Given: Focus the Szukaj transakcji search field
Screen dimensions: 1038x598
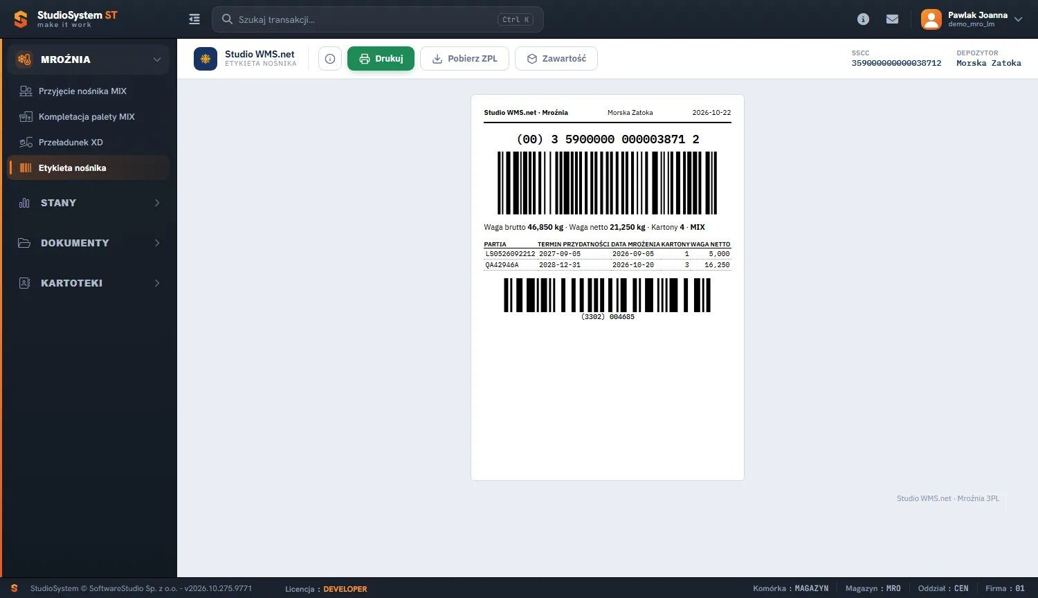Looking at the screenshot, I should click(x=378, y=19).
